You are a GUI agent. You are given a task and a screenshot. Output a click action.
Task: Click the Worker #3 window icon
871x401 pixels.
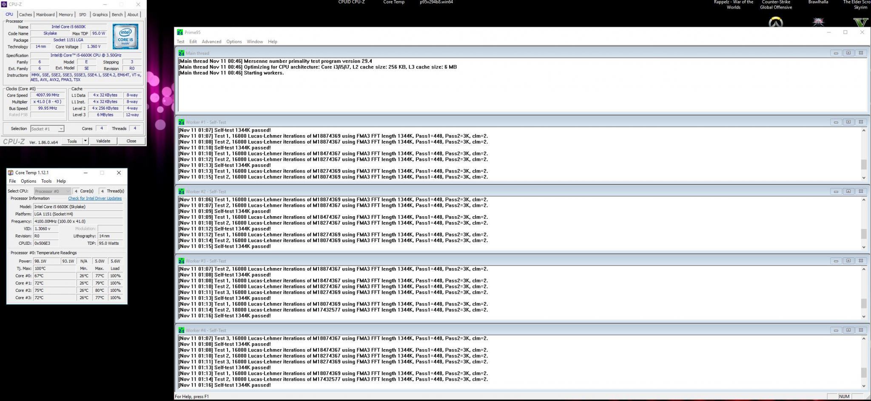pyautogui.click(x=181, y=261)
